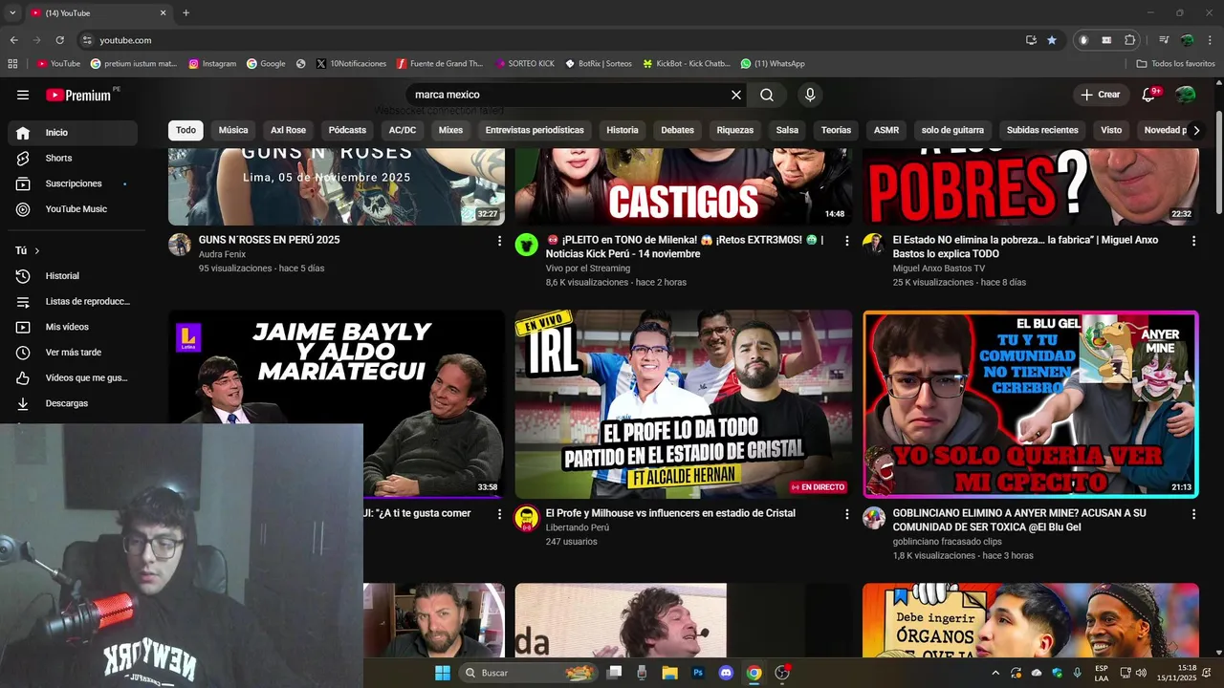Open Shorts in the sidebar
The image size is (1224, 688).
[x=73, y=158]
